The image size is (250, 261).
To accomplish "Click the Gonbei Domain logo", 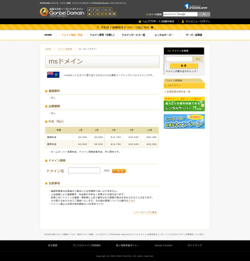I will point(62,12).
